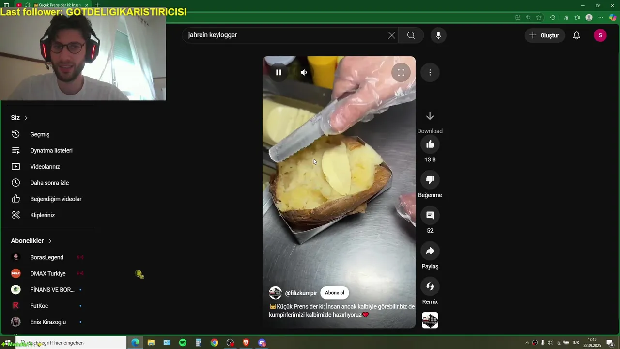Open the browser zoom magnifier icon
This screenshot has width=620, height=349.
[x=528, y=17]
